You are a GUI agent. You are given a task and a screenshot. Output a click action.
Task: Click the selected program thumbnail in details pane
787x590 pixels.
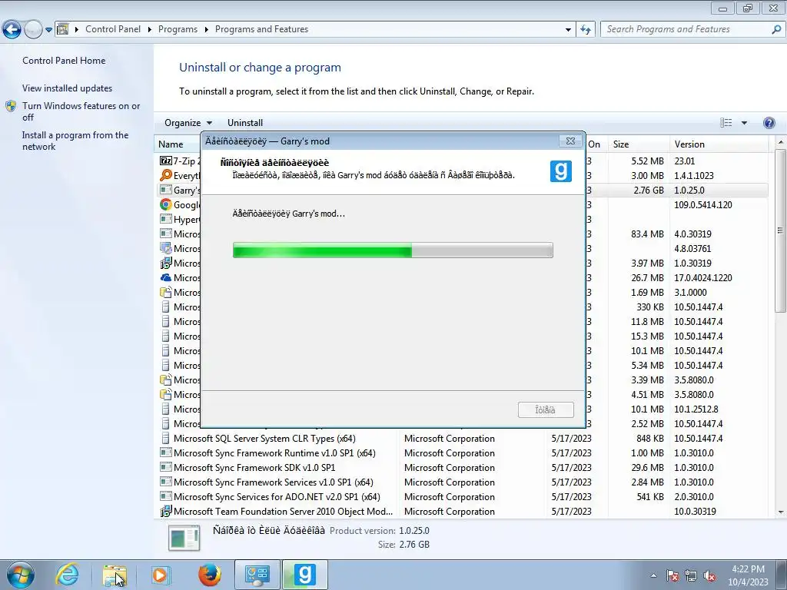pyautogui.click(x=184, y=538)
